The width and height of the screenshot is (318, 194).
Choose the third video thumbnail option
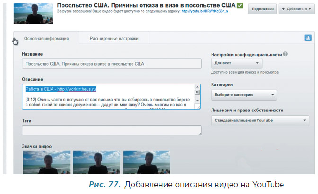(x=146, y=162)
